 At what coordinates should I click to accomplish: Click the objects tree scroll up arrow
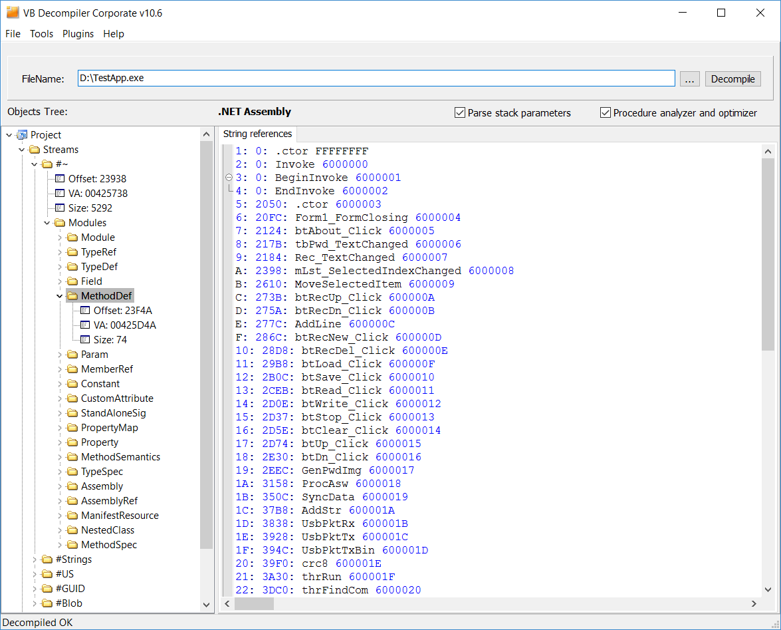(x=206, y=134)
